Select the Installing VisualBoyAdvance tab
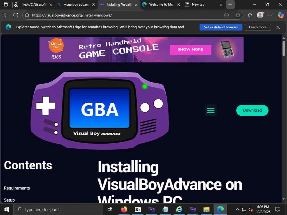The image size is (287, 215). click(119, 4)
